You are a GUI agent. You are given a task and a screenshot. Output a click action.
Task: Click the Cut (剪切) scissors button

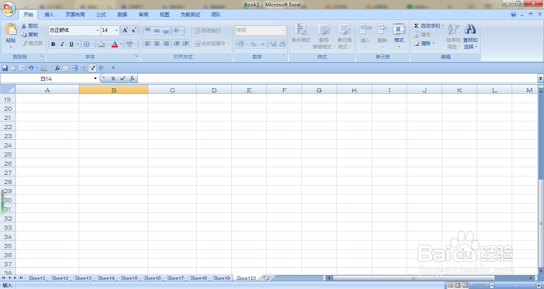(30, 26)
